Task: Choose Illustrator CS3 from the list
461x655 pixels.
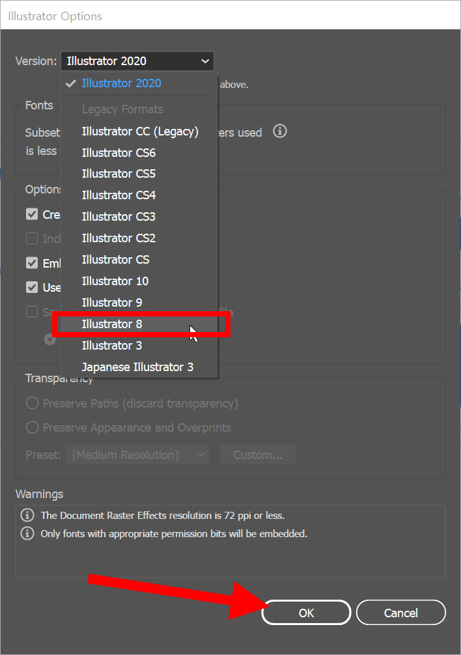Action: click(139, 217)
